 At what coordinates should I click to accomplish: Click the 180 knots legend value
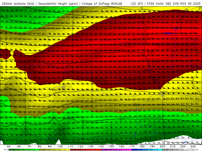pyautogui.click(x=142, y=146)
